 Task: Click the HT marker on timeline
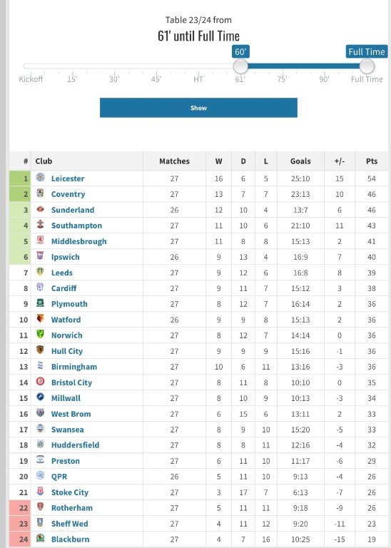coord(198,79)
